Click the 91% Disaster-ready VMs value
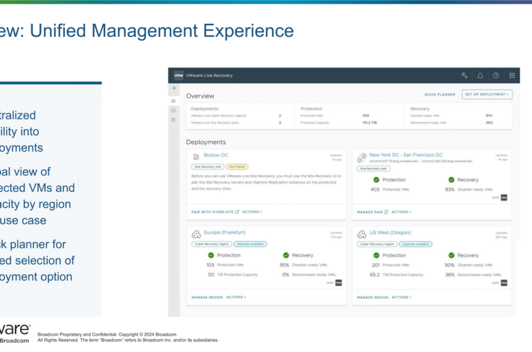532x352 pixels. click(489, 116)
